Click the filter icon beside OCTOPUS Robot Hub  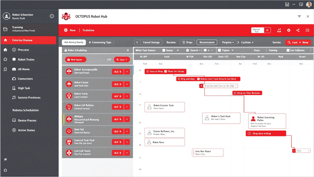[x=299, y=16]
